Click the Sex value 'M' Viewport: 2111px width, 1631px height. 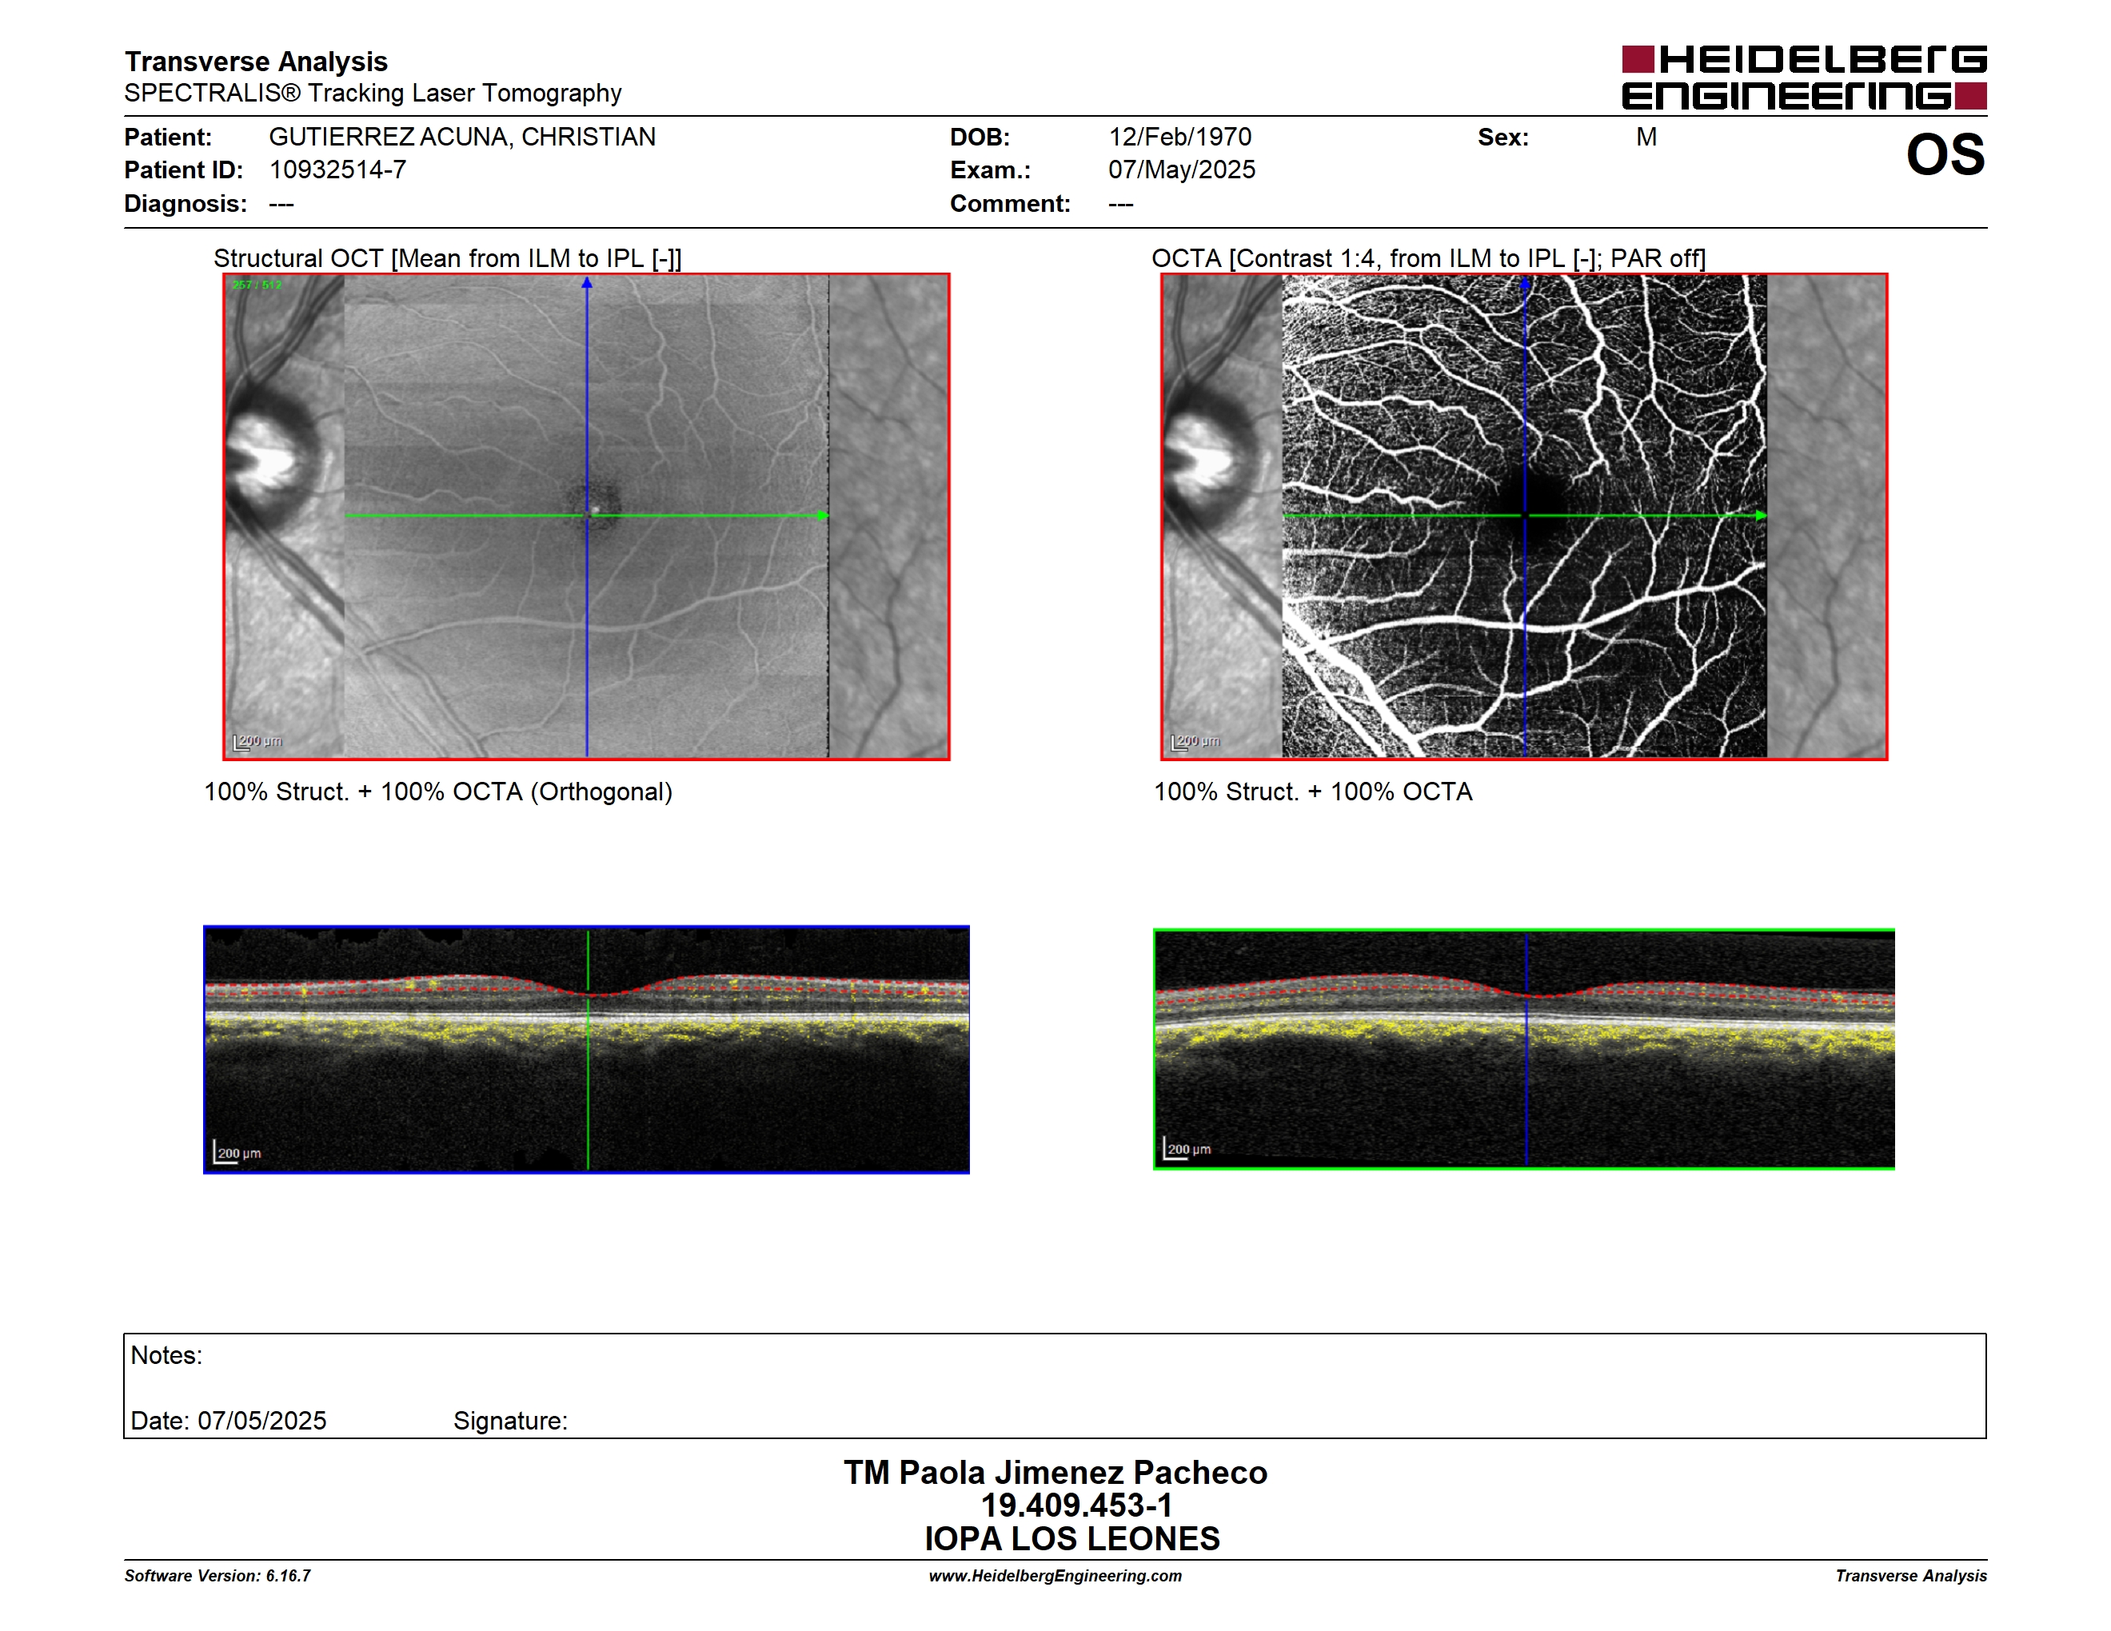pos(1647,138)
